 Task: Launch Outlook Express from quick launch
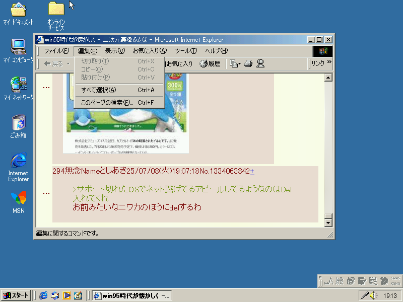click(55, 295)
